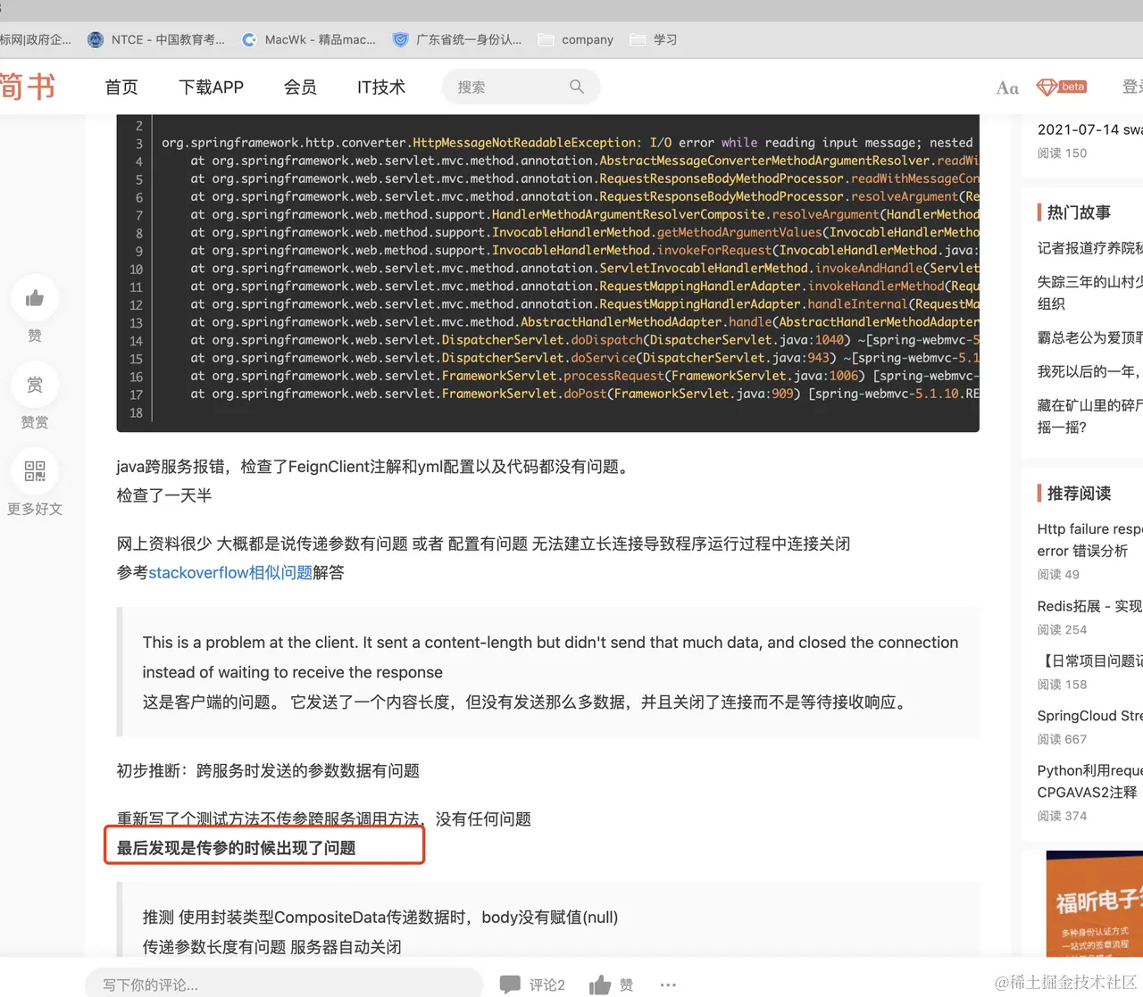
Task: Click the diamond beta icon
Action: tap(1062, 87)
